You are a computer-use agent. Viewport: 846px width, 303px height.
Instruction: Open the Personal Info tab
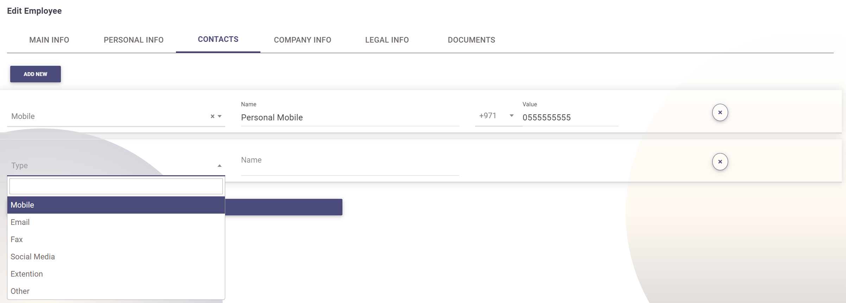[133, 40]
